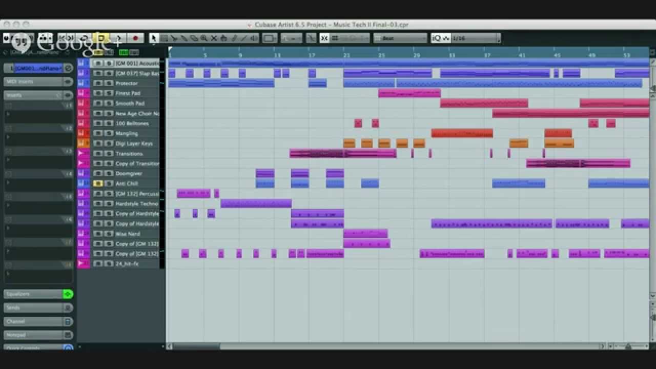
Task: Unmute the Anti Chill track
Action: click(98, 183)
